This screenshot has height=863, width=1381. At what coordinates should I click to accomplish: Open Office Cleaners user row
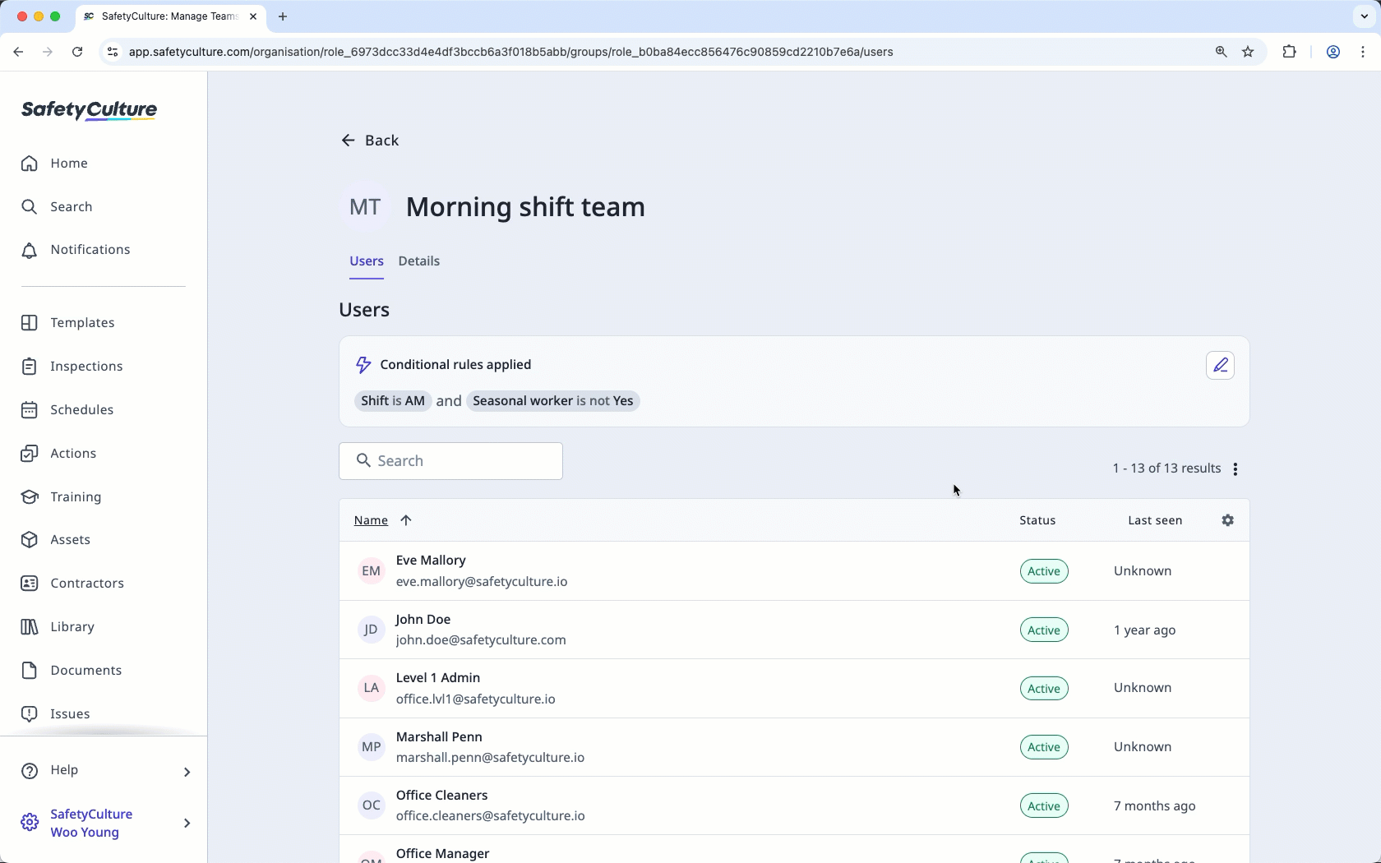click(x=794, y=805)
